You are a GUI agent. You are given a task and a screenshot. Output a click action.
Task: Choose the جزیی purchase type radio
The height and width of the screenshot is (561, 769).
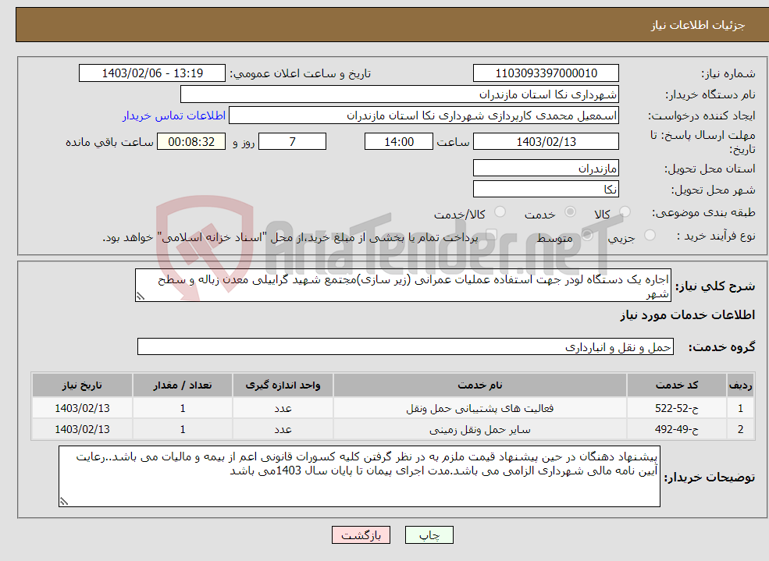pos(650,235)
